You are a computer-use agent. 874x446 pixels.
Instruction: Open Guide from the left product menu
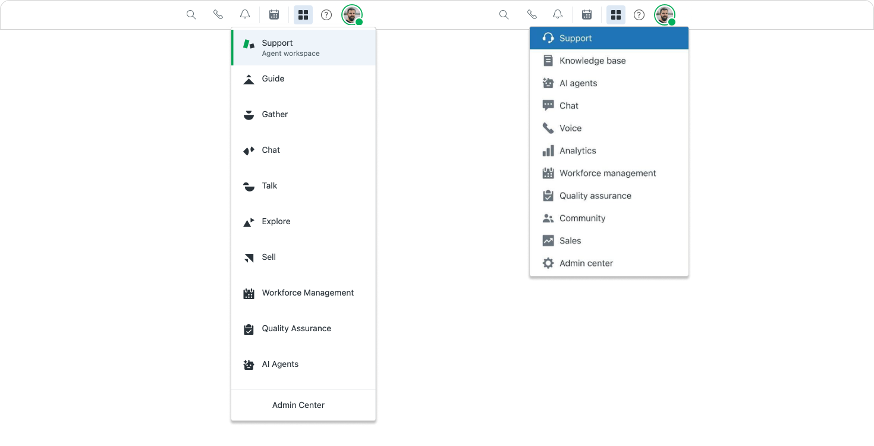click(303, 78)
